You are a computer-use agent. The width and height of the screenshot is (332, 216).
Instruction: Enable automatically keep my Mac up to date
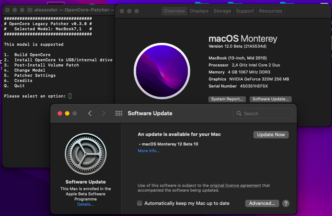(140, 203)
